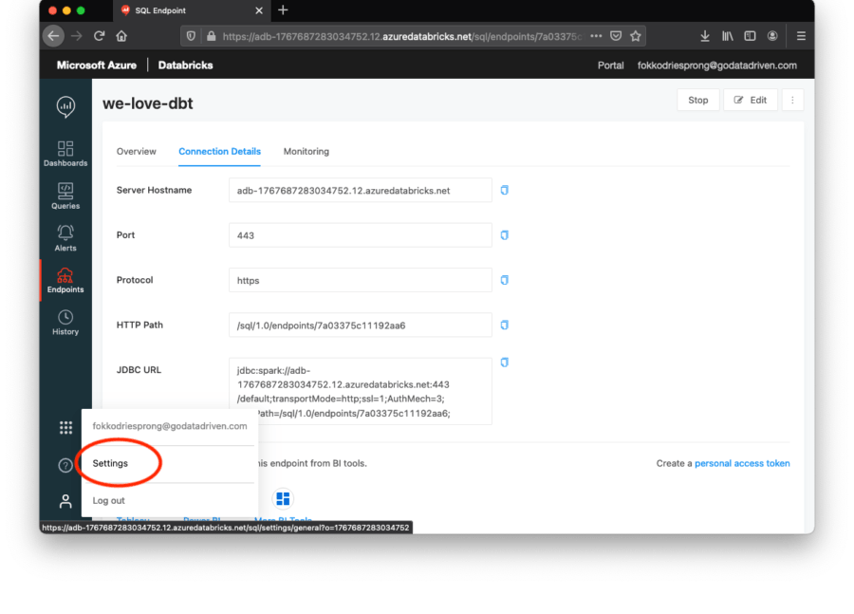The image size is (854, 614).
Task: Switch to the Monitoring tab
Action: pyautogui.click(x=306, y=152)
